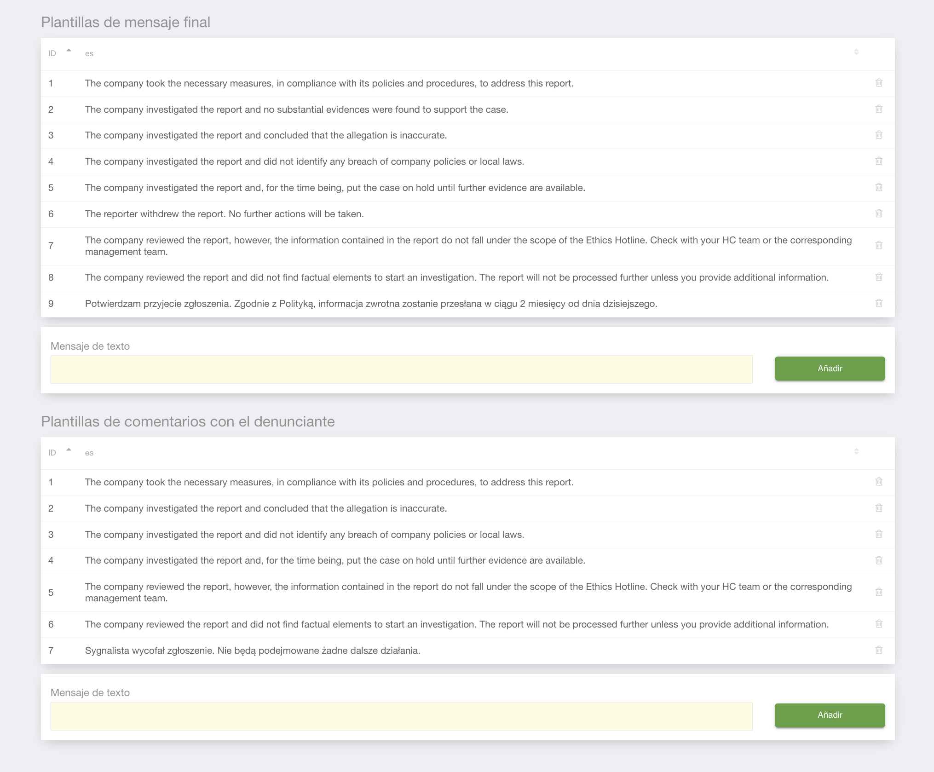Delete final message template 9 in Polish
Screen dimensions: 934x772
coord(879,303)
